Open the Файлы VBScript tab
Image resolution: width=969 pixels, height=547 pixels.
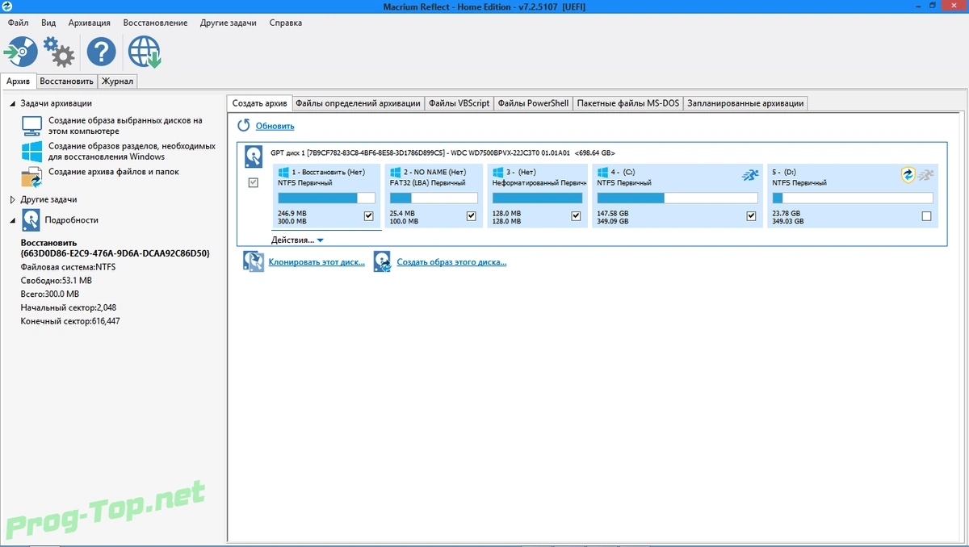pos(459,103)
